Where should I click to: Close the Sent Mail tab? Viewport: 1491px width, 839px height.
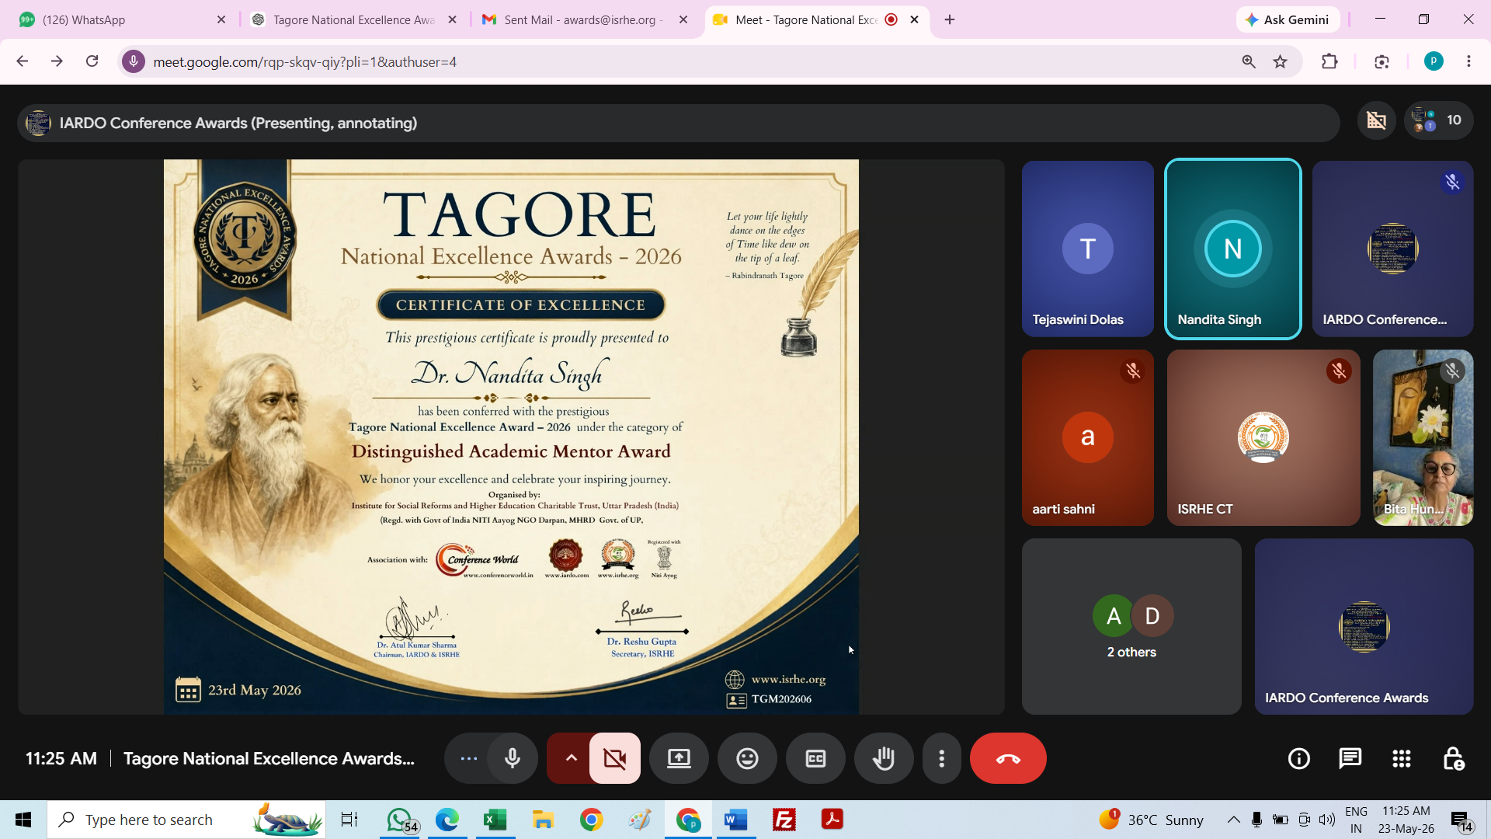[683, 19]
